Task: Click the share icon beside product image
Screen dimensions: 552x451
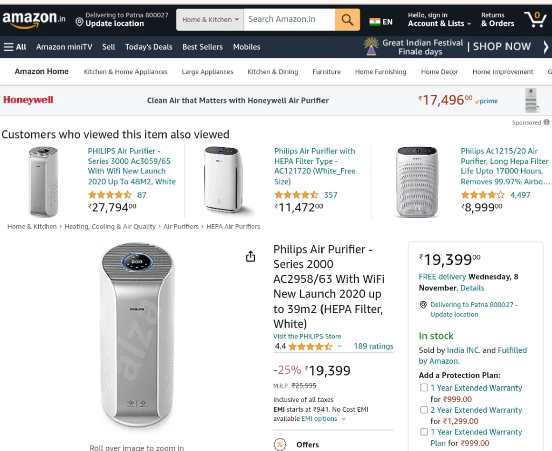Action: click(x=250, y=256)
